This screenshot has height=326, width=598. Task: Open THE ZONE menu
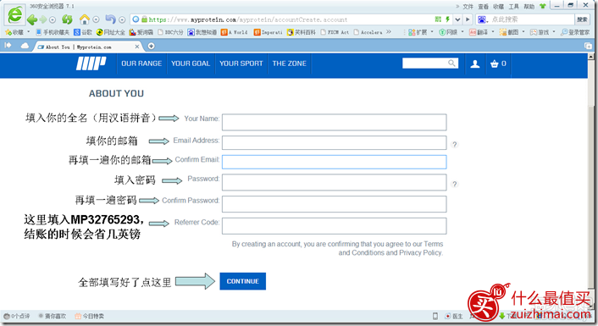(289, 64)
